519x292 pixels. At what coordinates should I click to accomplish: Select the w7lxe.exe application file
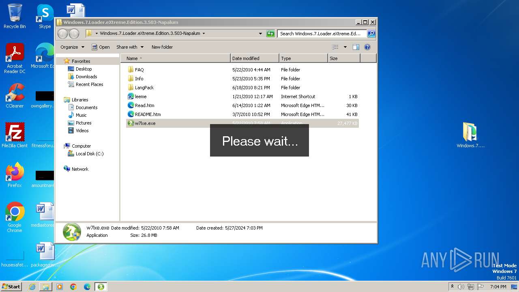[145, 123]
